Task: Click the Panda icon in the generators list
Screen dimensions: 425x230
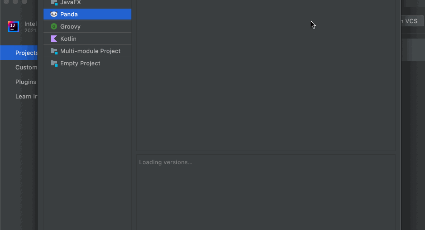Action: point(54,15)
